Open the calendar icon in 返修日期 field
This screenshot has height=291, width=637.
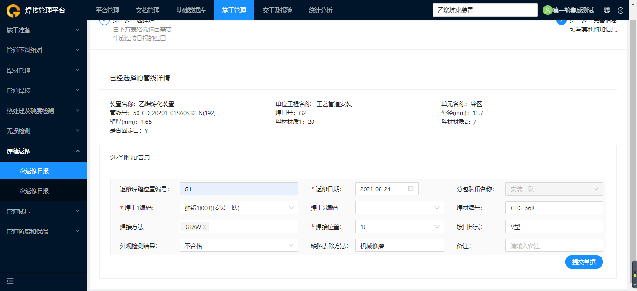click(x=410, y=189)
